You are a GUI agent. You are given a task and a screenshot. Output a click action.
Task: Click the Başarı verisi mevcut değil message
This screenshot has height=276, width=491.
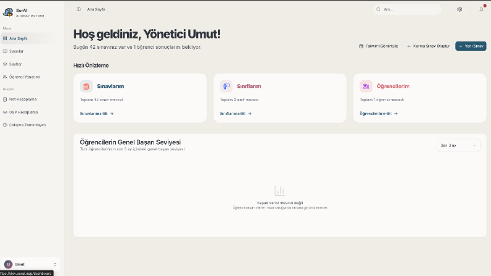pos(280,203)
